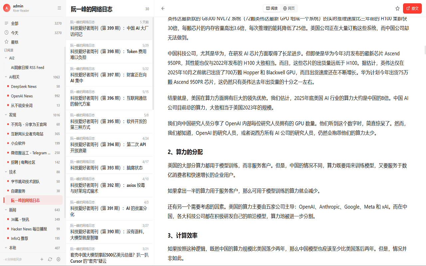The width and height of the screenshot is (426, 266).
Task: Open article 第 391 期 AI 的贫富分化
Action: tap(109, 208)
